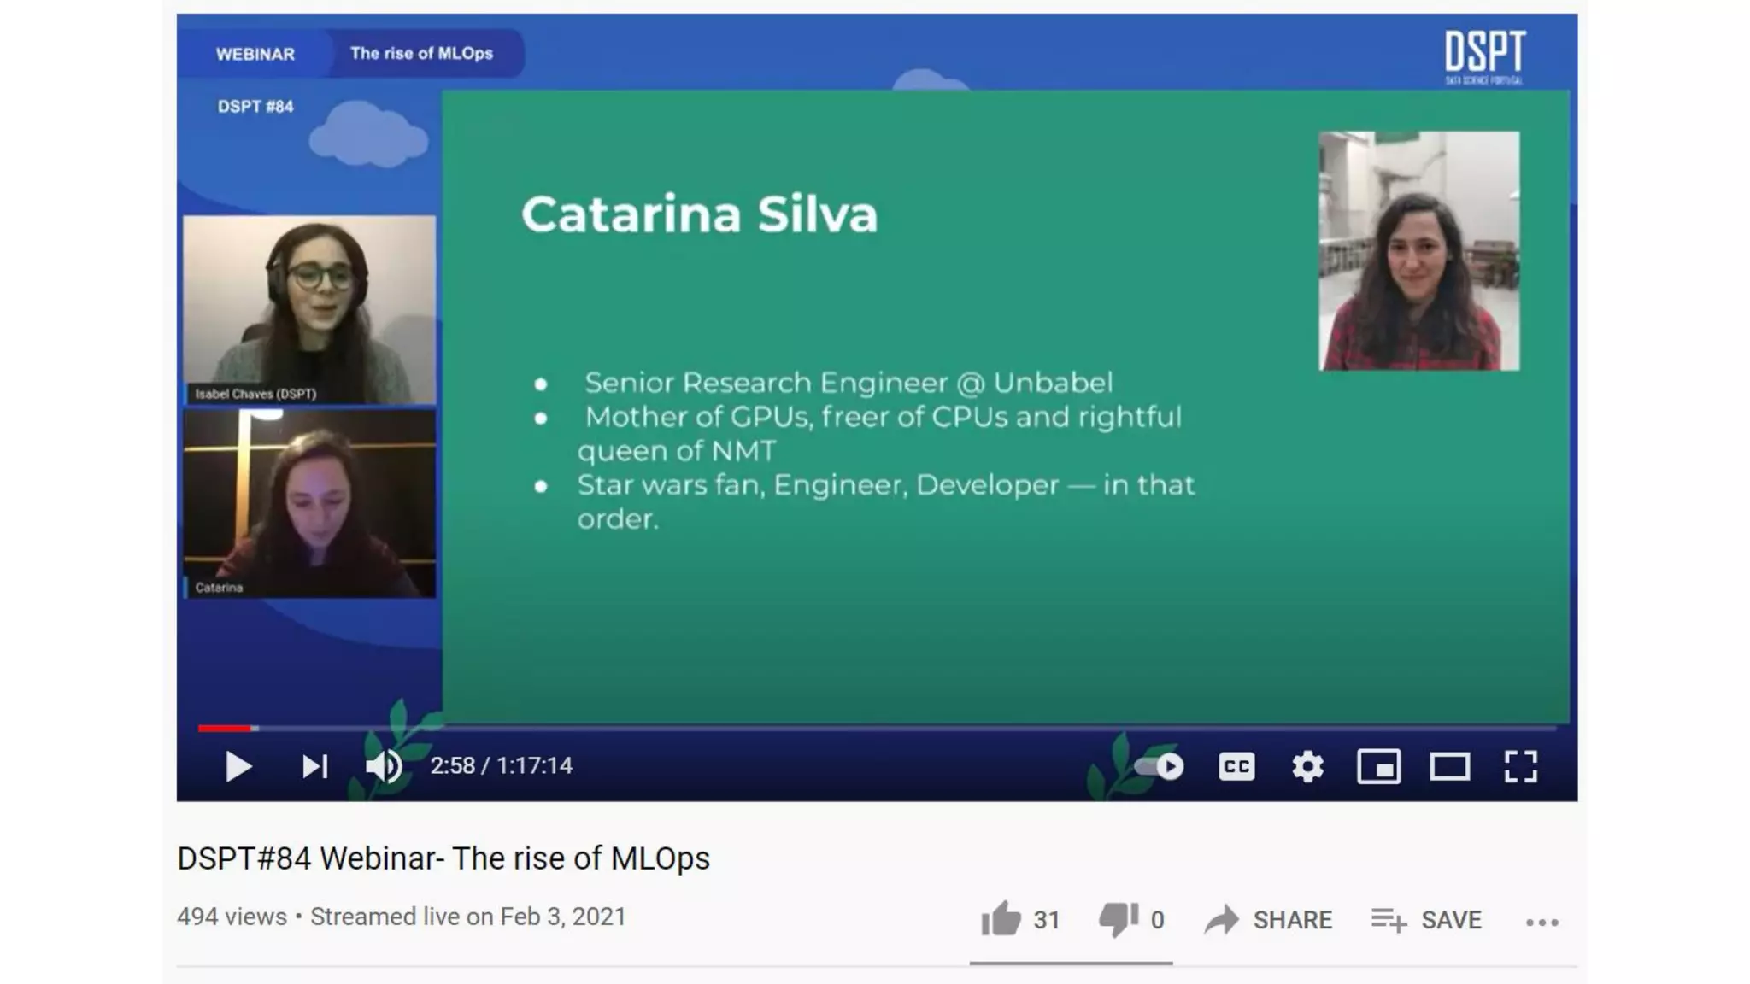Save video to a playlist
This screenshot has width=1750, height=984.
click(x=1426, y=920)
